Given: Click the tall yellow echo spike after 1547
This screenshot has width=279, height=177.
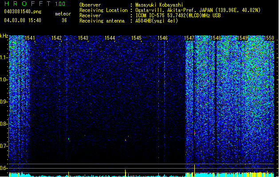Looking at the screenshot, I should (x=194, y=170).
